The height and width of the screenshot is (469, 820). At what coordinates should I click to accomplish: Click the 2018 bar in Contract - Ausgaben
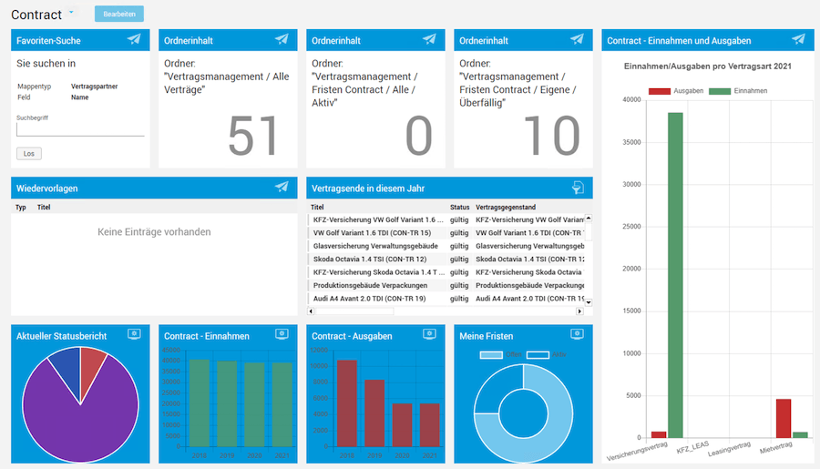347,403
